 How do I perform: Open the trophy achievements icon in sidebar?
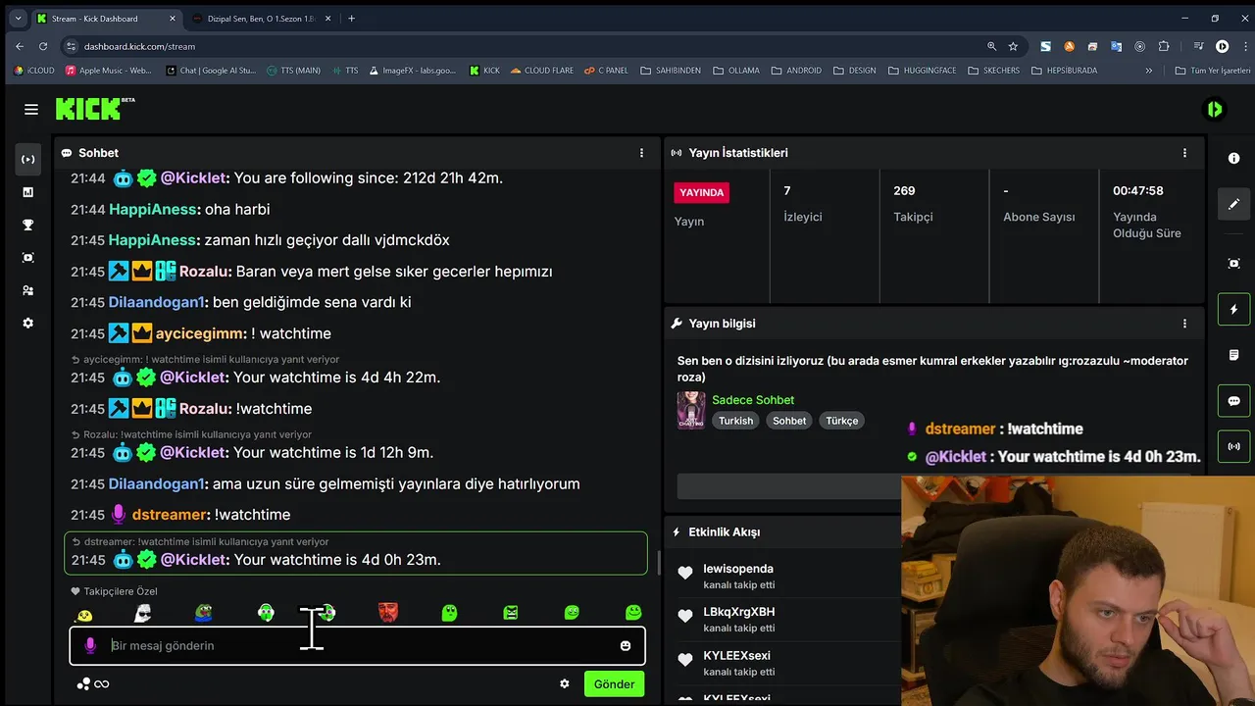pos(27,225)
